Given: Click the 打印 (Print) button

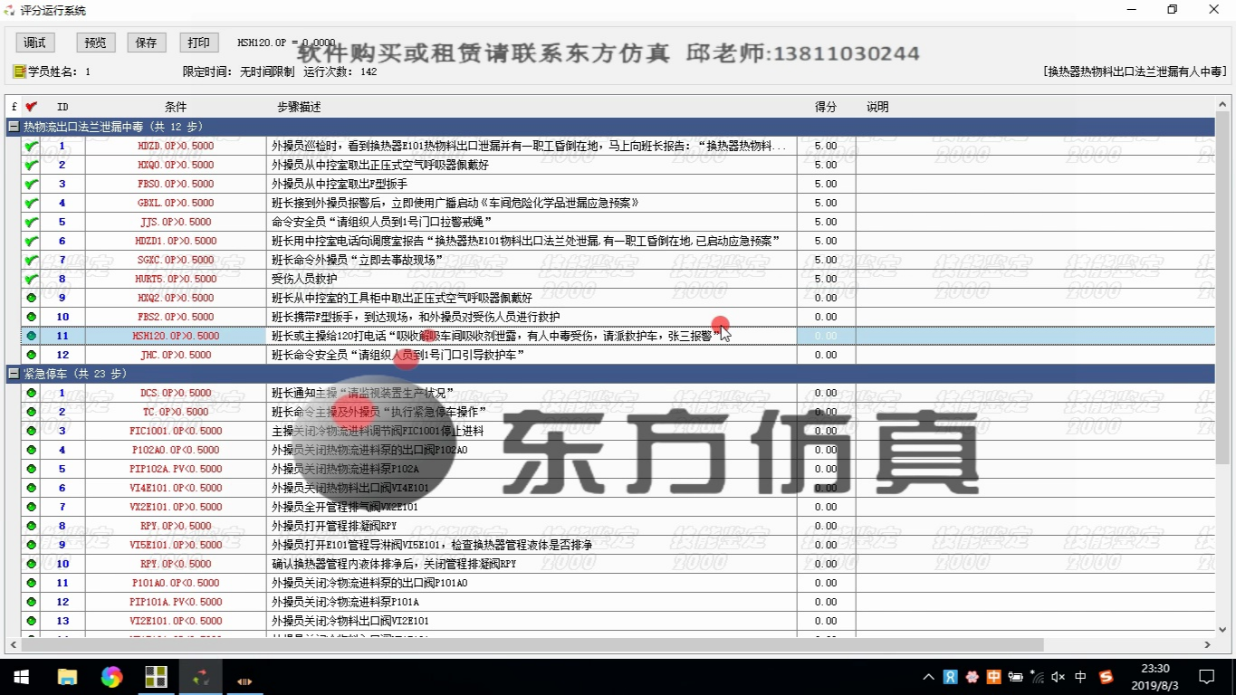Looking at the screenshot, I should click(199, 43).
